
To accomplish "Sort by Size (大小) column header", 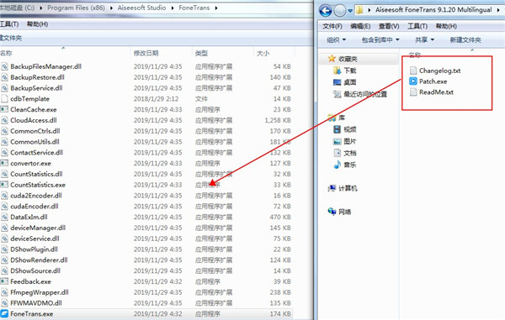I will 263,53.
